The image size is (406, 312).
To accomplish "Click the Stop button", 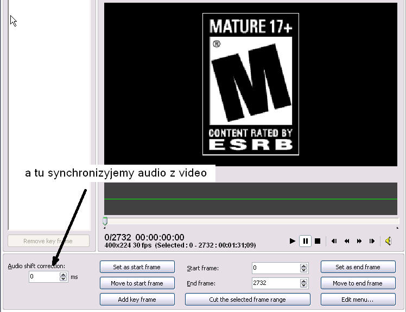I will (x=318, y=241).
